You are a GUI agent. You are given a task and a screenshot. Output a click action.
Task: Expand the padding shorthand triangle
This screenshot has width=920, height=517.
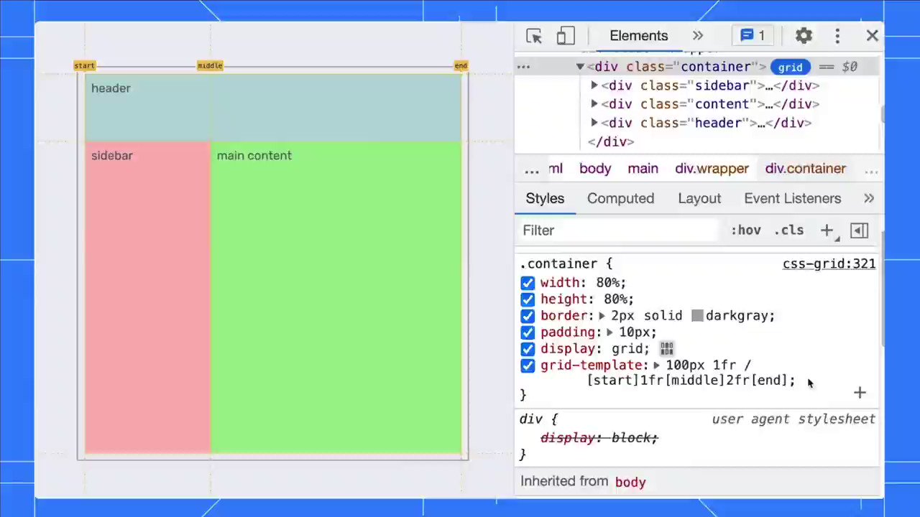609,332
